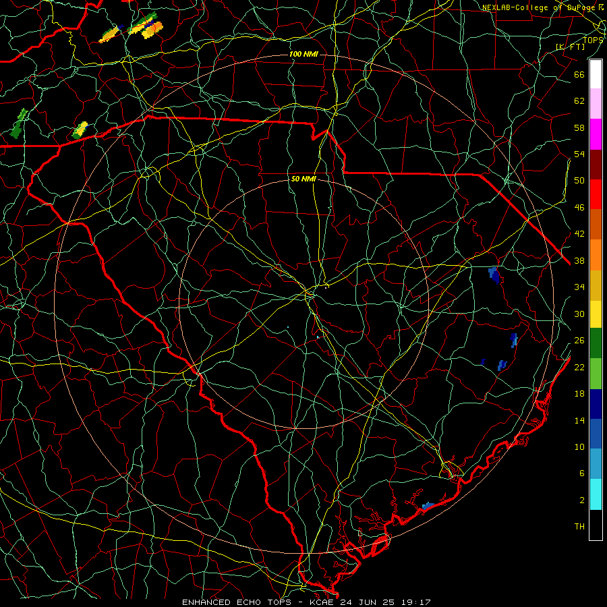The width and height of the screenshot is (607, 607).
Task: Click the medium blue 14 kft legend swatch
Action: [x=596, y=434]
